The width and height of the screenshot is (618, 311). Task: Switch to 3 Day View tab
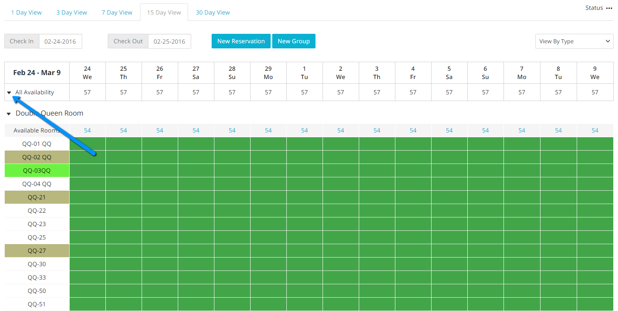click(72, 13)
